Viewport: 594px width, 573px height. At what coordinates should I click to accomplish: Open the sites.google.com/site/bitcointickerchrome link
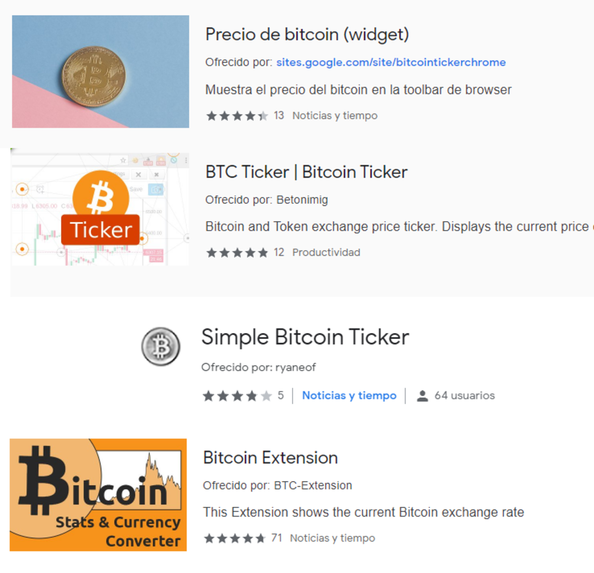(390, 62)
